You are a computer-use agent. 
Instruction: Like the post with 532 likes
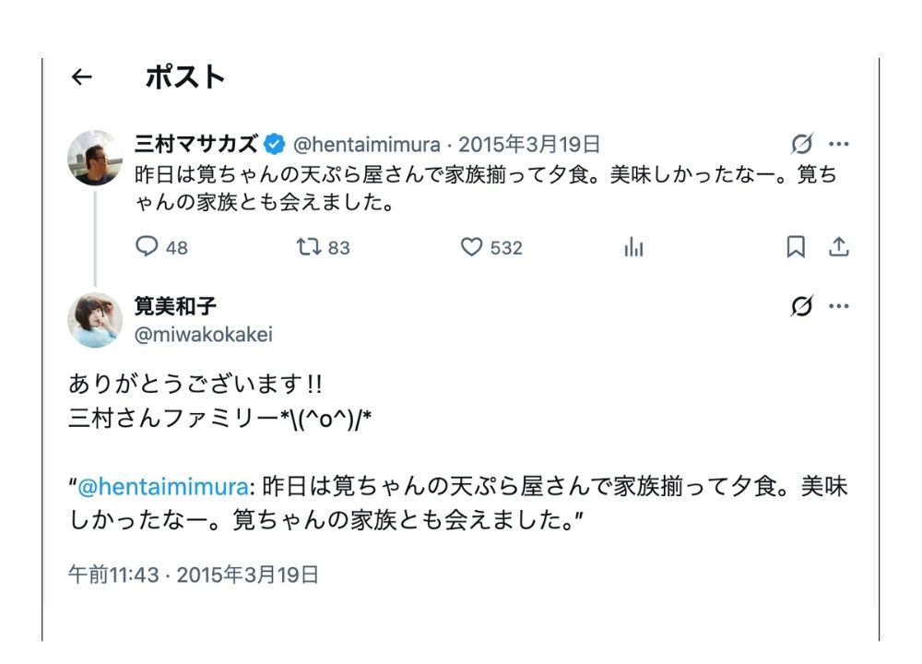(472, 247)
